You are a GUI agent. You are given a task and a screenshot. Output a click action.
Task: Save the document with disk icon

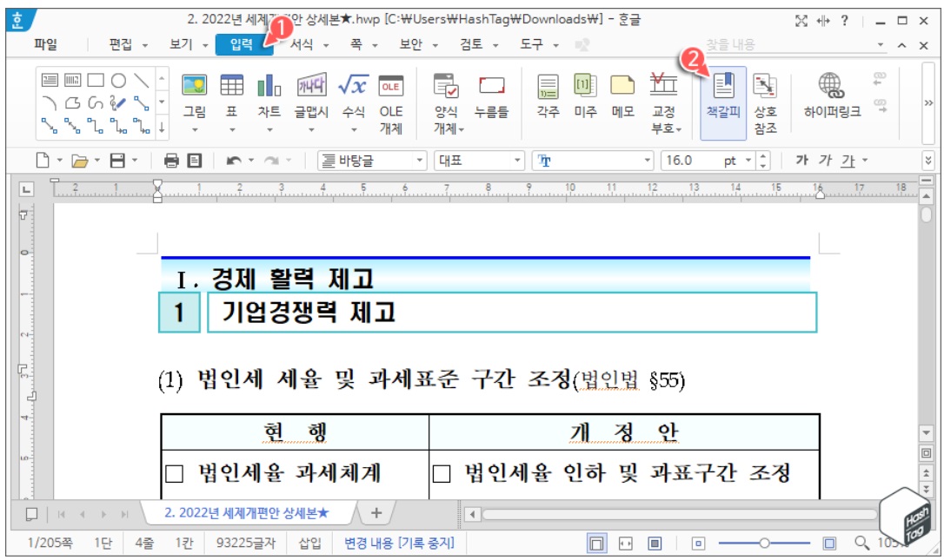pyautogui.click(x=117, y=160)
